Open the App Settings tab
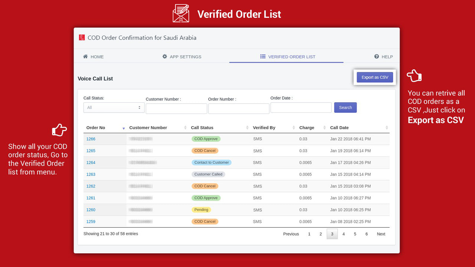Image resolution: width=475 pixels, height=267 pixels. click(186, 56)
